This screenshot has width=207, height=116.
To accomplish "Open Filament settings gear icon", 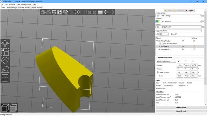I will click(203, 21).
